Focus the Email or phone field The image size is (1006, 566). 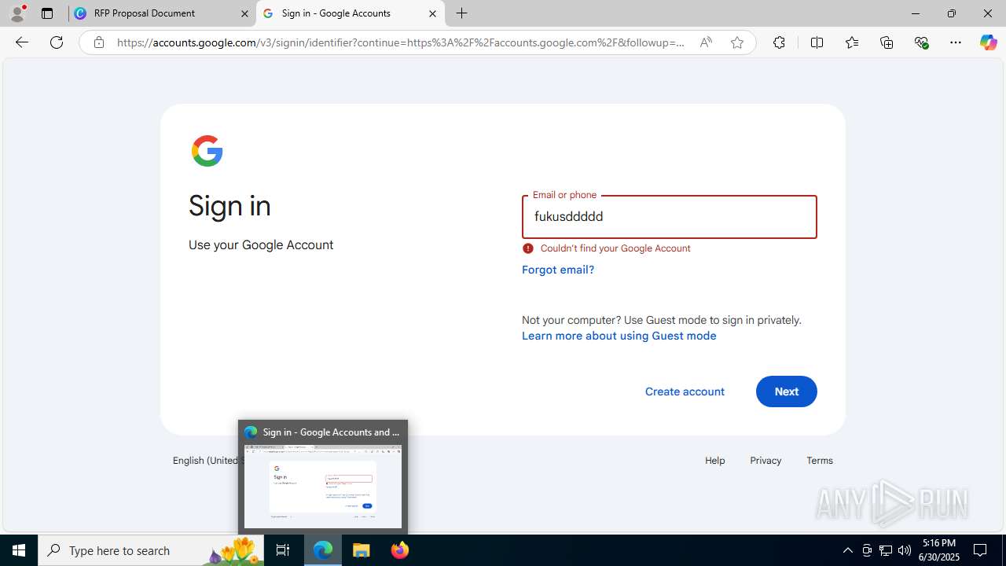(670, 217)
